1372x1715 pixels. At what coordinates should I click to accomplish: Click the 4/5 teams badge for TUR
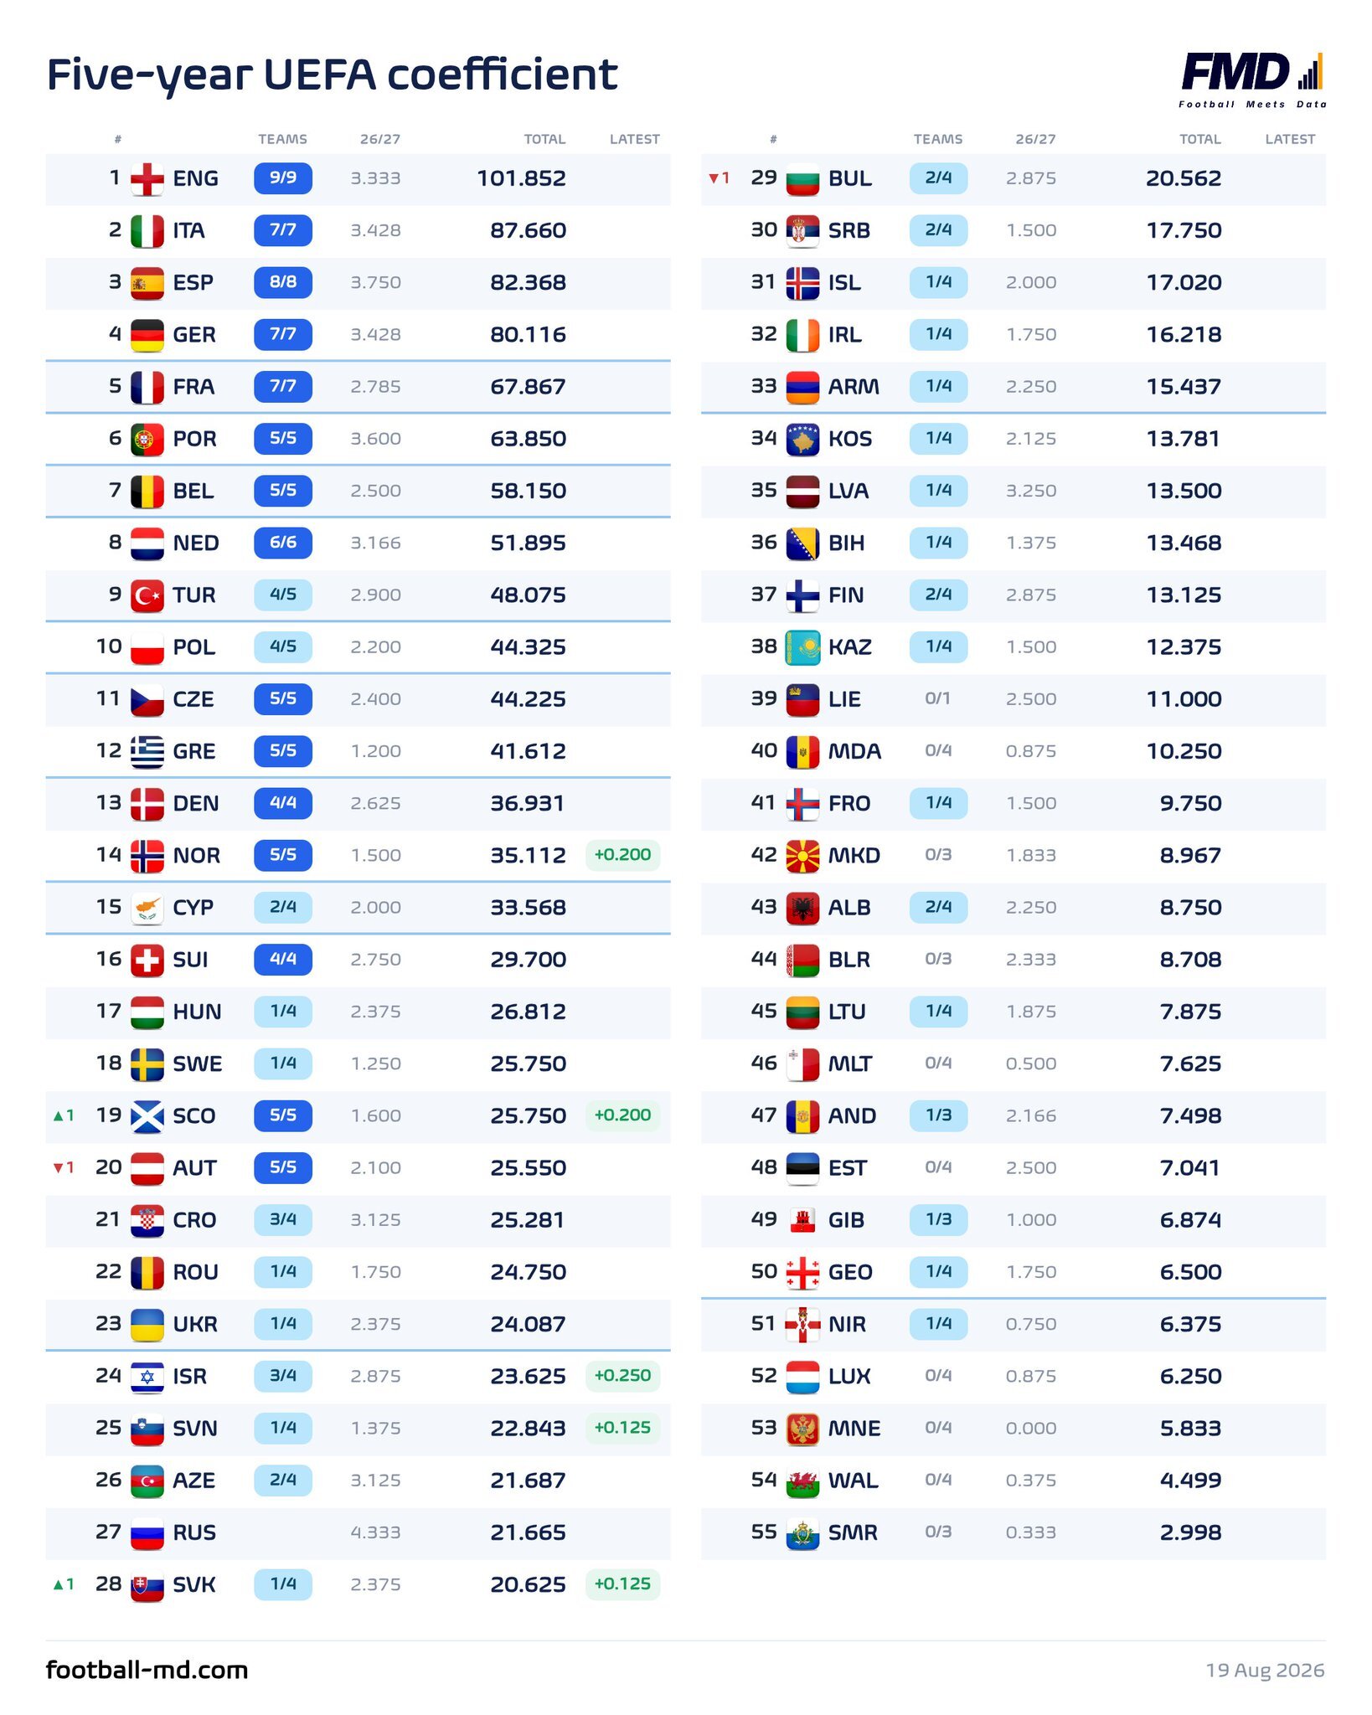(283, 595)
